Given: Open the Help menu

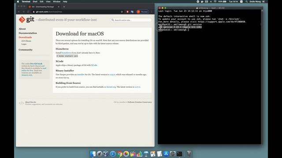Looking at the screenshot, I should (65, 1).
